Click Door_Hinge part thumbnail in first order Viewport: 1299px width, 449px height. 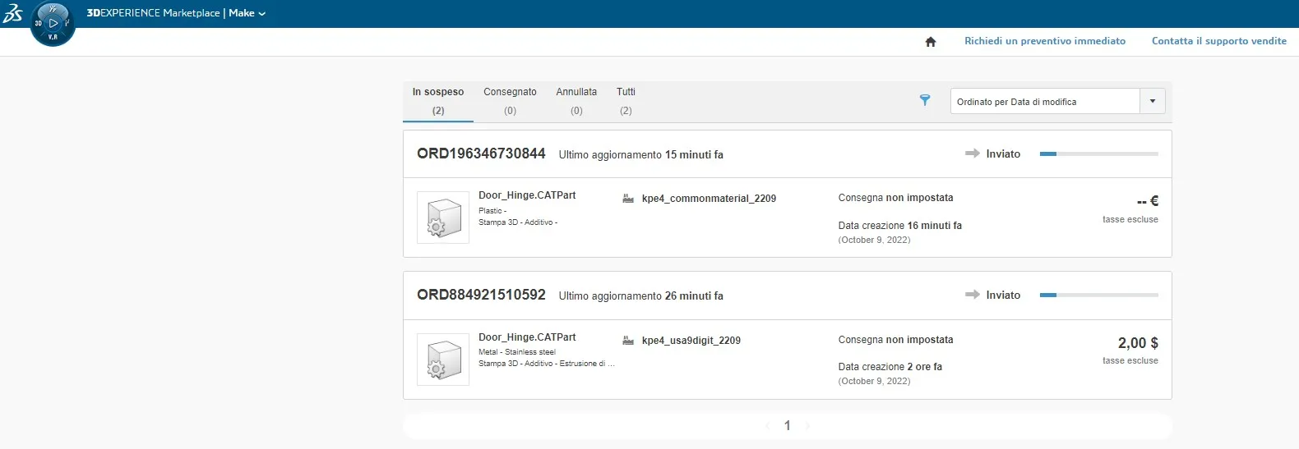point(443,218)
